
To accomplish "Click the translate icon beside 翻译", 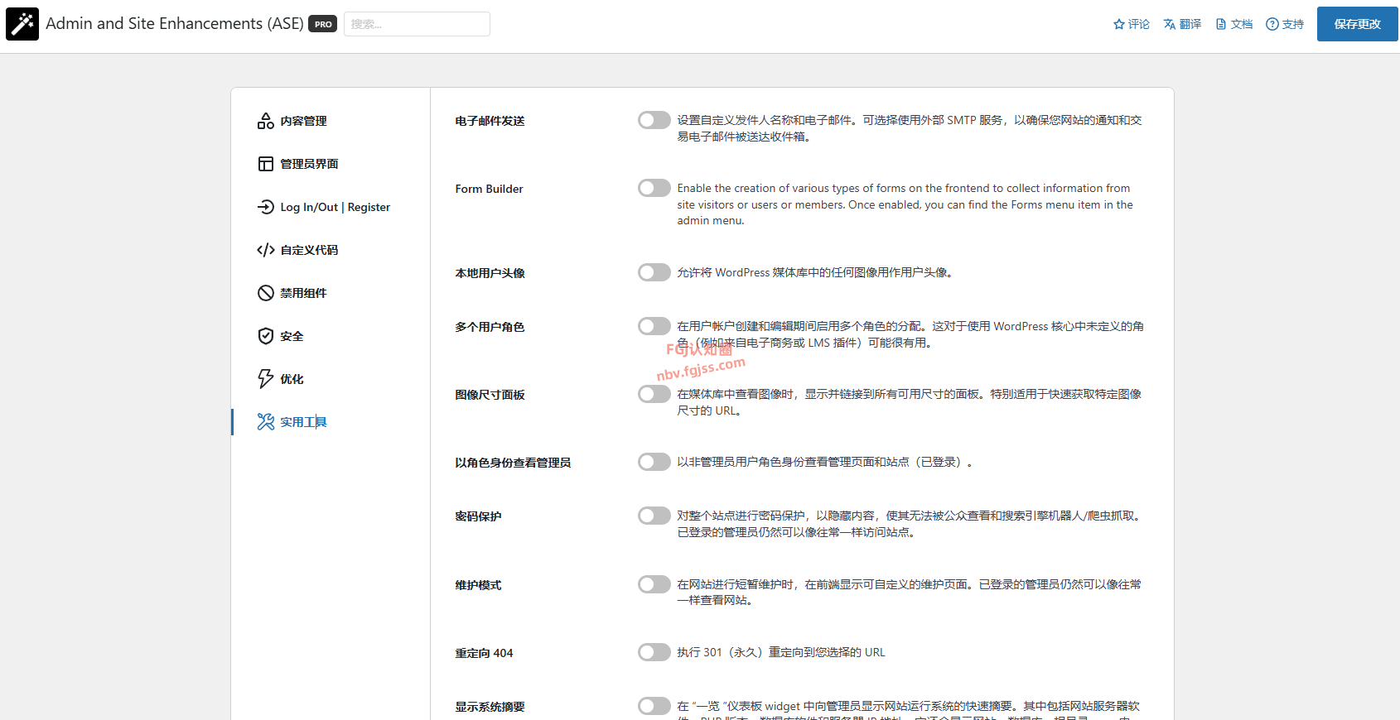I will coord(1170,24).
